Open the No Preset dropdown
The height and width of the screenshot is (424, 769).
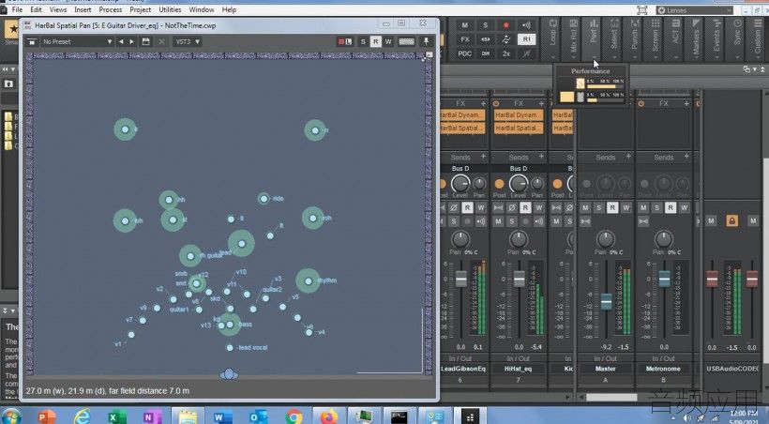pos(78,41)
